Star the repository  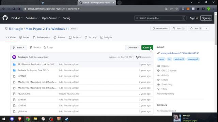click(x=196, y=28)
